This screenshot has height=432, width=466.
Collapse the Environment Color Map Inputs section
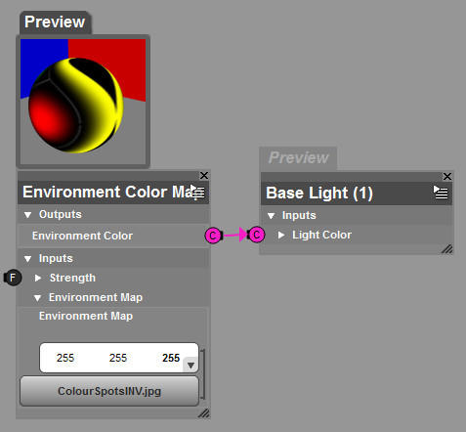(27, 259)
